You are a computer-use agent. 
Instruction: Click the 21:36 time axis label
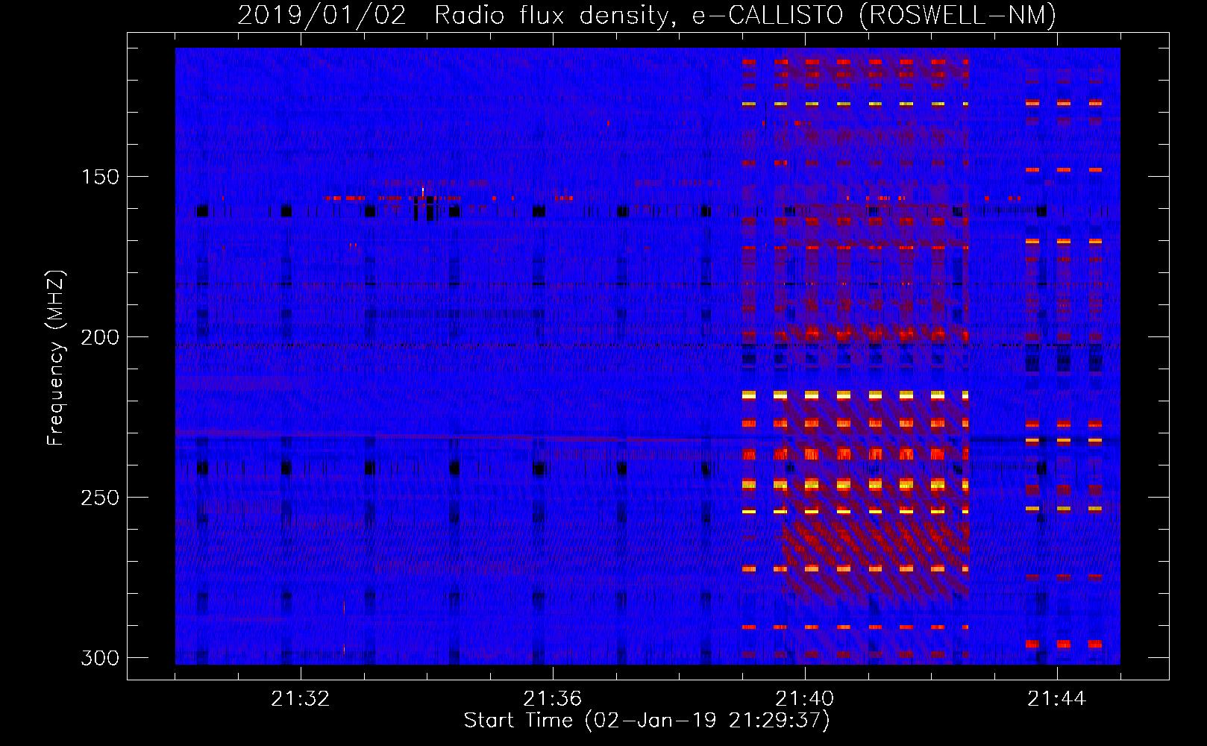click(x=553, y=699)
